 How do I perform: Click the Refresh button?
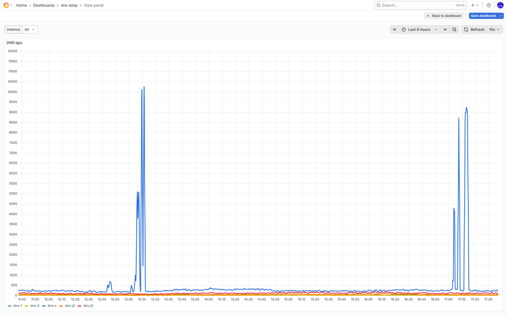click(474, 29)
